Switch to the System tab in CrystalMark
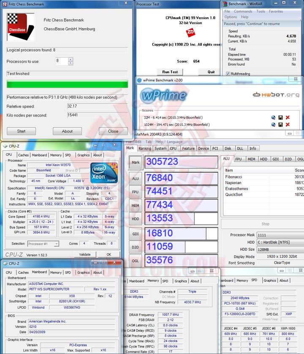 point(160,149)
